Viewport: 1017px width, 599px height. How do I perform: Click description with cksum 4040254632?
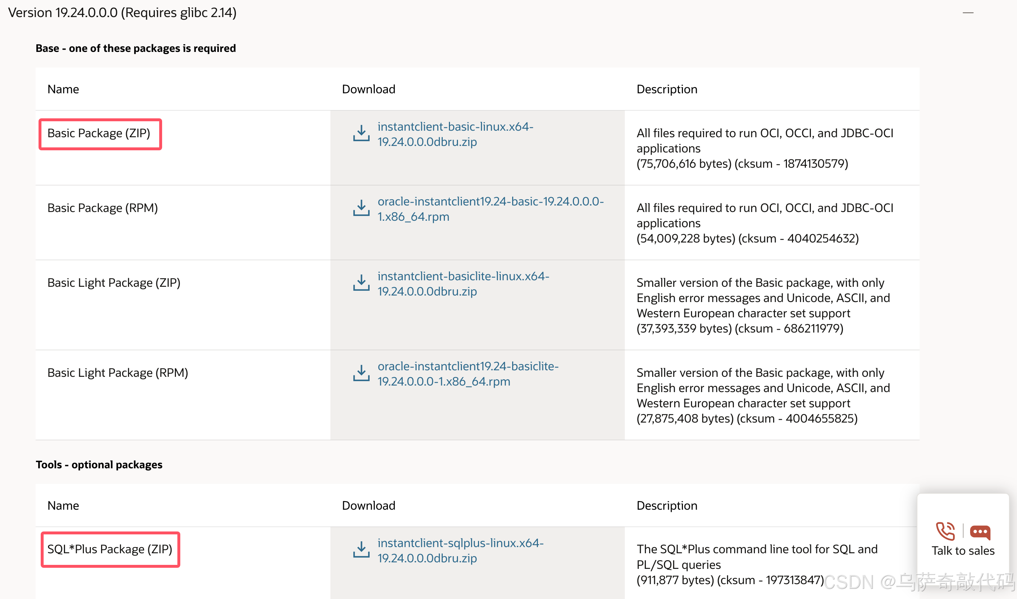[x=765, y=223]
